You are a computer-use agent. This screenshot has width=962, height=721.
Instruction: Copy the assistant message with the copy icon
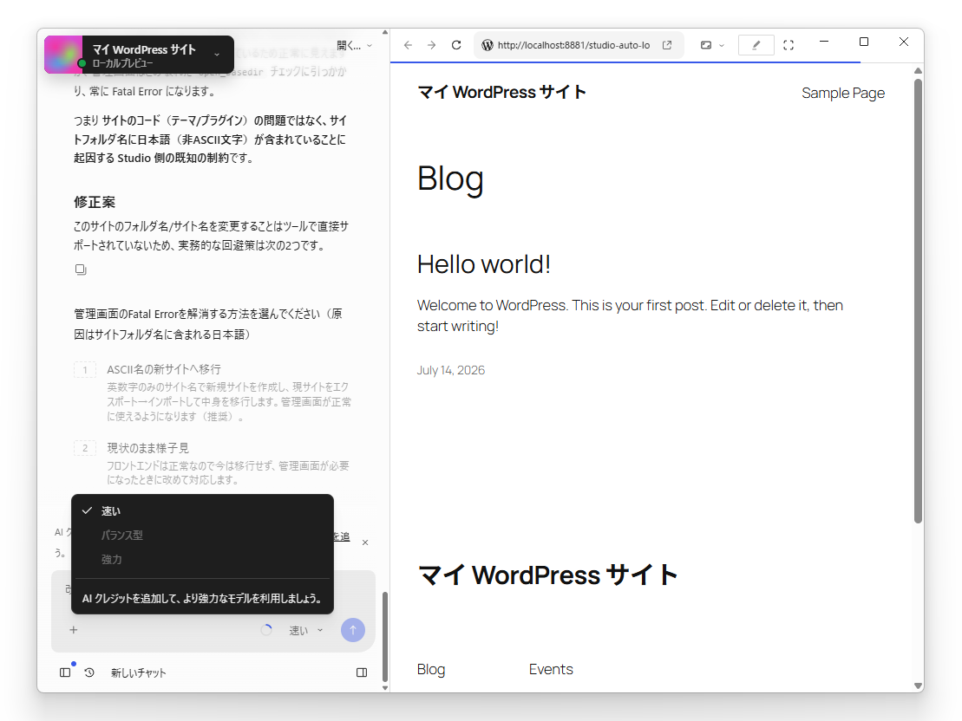tap(81, 270)
